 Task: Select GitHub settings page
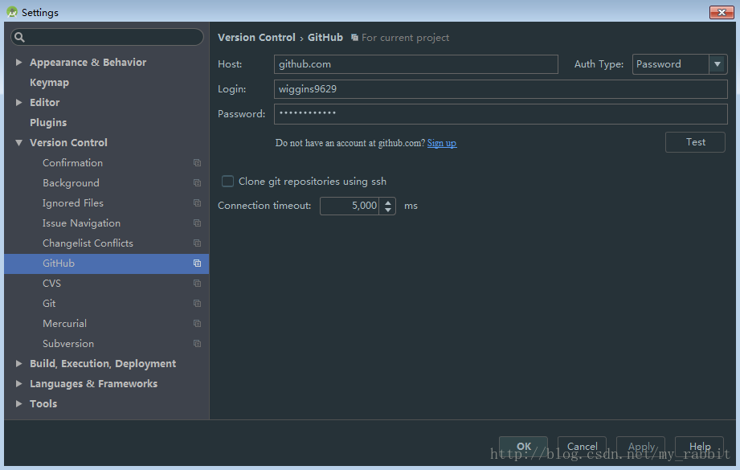(x=107, y=264)
